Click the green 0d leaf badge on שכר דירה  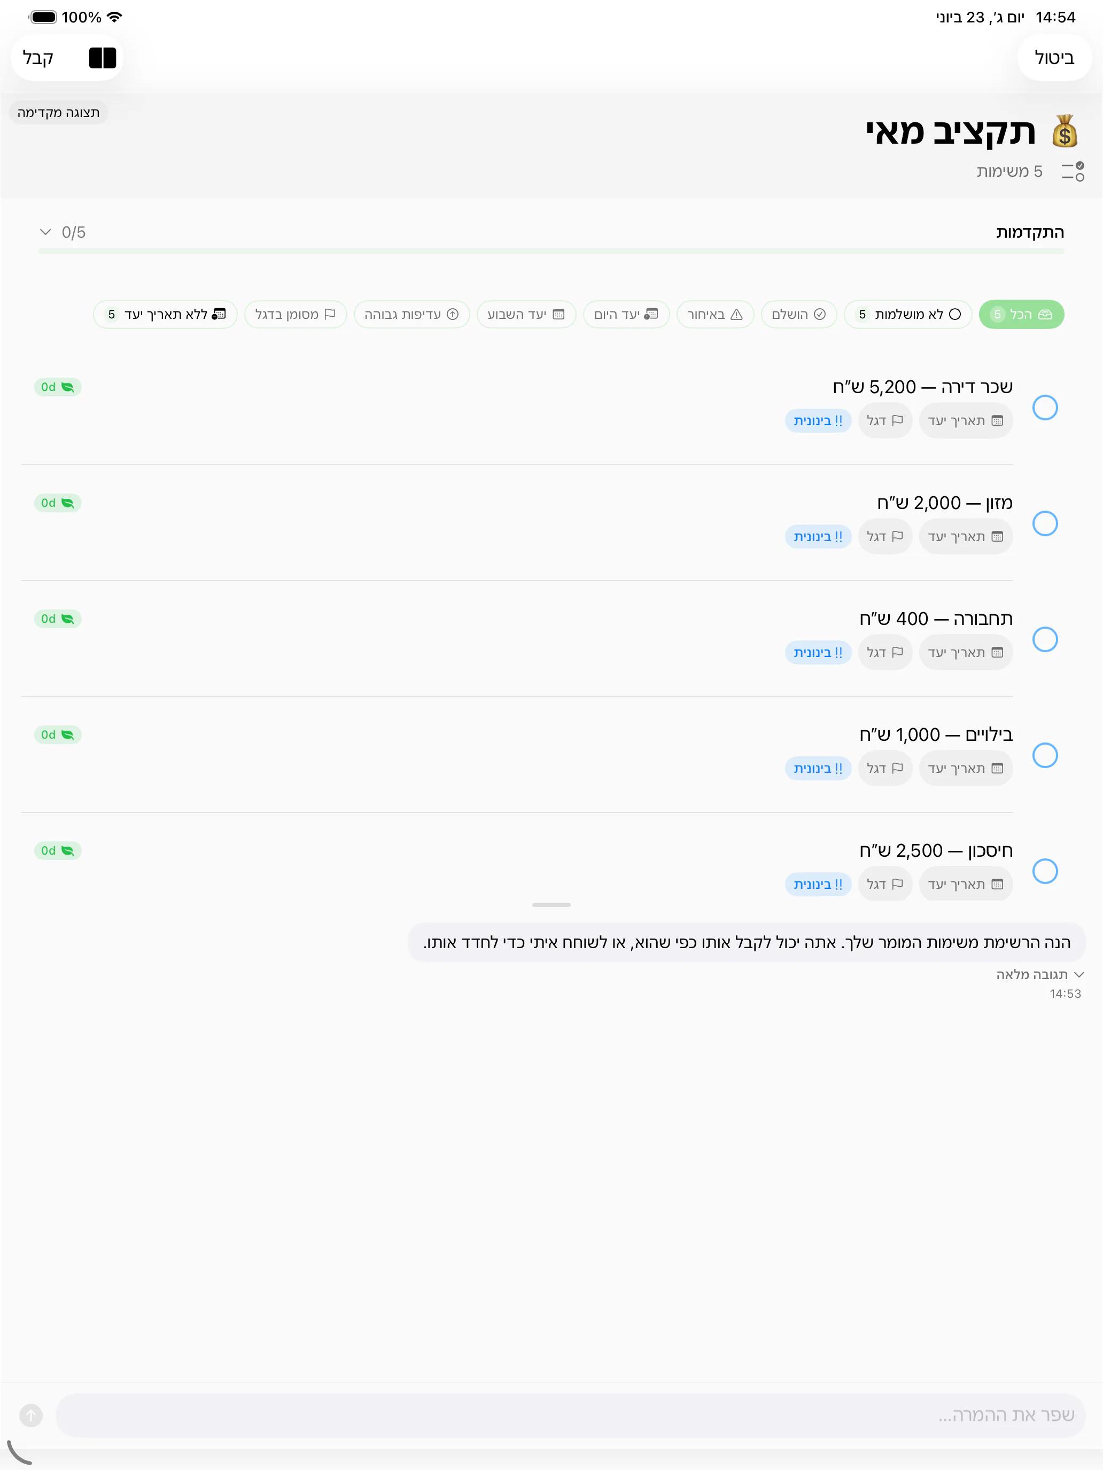(x=58, y=387)
